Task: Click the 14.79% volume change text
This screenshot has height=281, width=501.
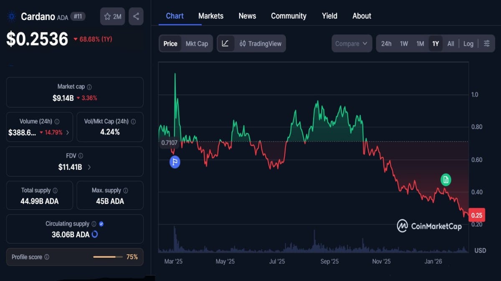Action: pos(54,133)
